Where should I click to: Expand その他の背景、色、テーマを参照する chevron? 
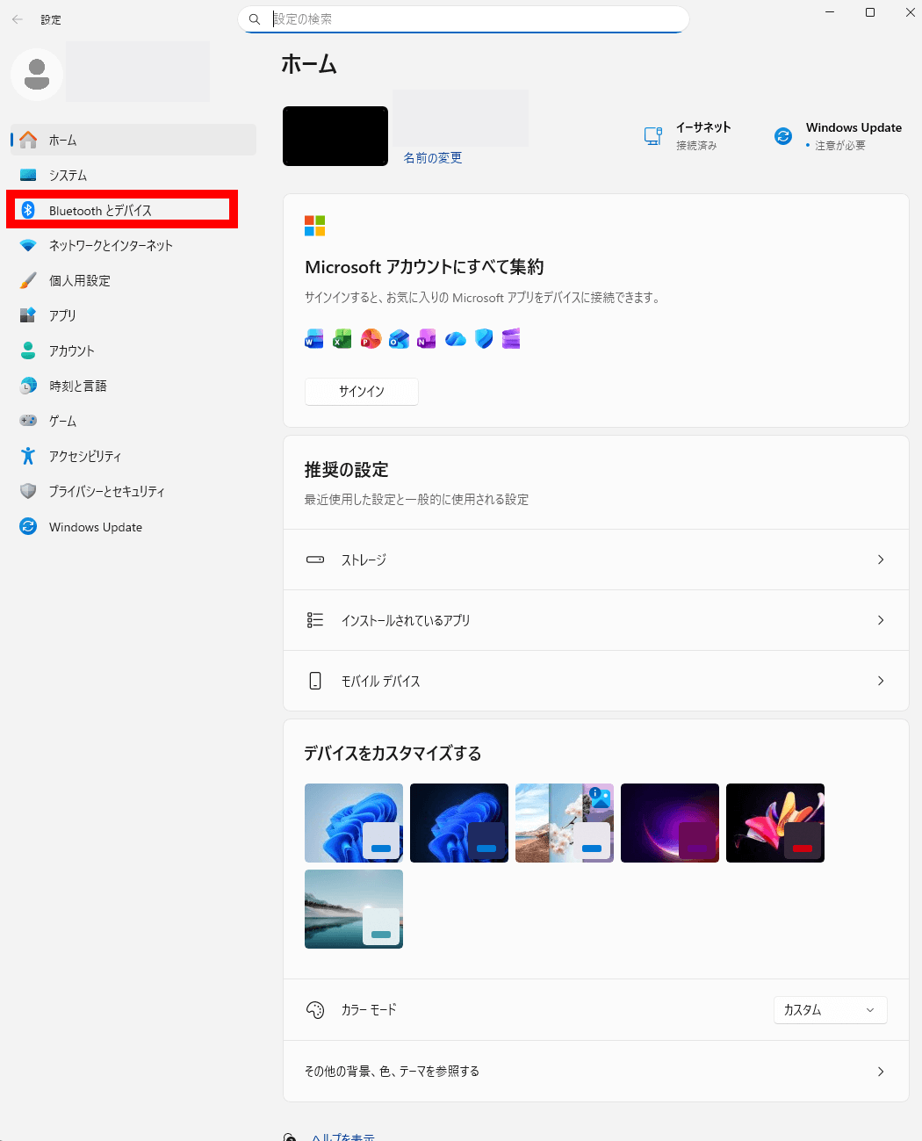pyautogui.click(x=881, y=1072)
